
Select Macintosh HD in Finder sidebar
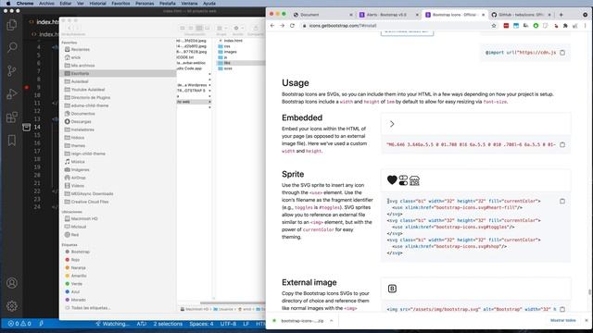pyautogui.click(x=84, y=218)
